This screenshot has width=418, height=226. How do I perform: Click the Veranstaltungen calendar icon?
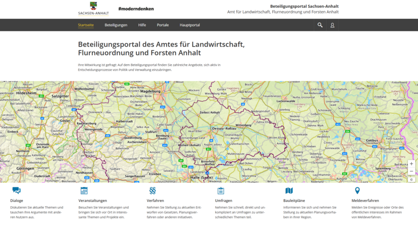84,191
